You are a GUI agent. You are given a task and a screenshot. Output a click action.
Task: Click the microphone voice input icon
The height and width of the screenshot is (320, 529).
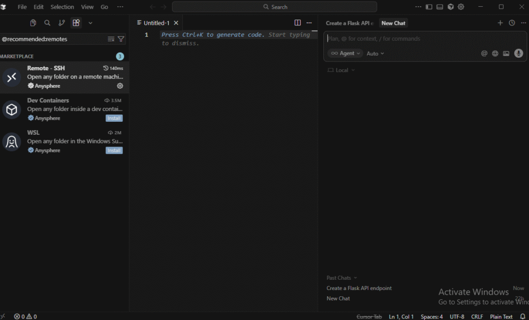click(518, 53)
